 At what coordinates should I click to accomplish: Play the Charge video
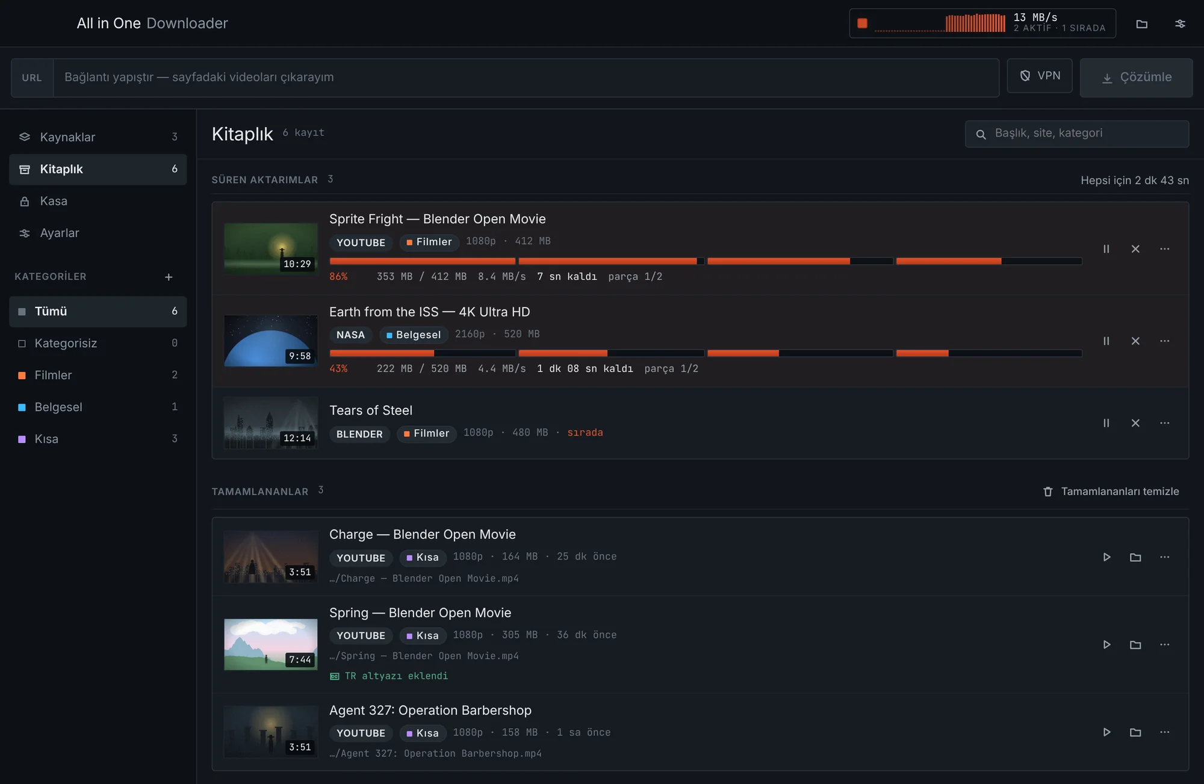tap(1106, 557)
